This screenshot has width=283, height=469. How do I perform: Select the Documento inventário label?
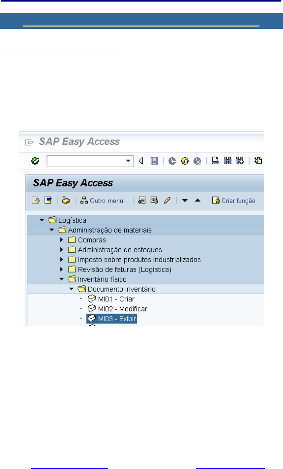pos(122,289)
